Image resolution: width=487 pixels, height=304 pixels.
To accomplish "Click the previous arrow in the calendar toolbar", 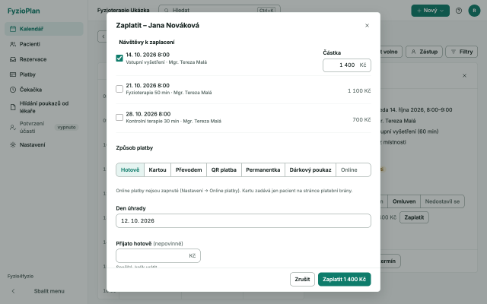I will pos(103,36).
